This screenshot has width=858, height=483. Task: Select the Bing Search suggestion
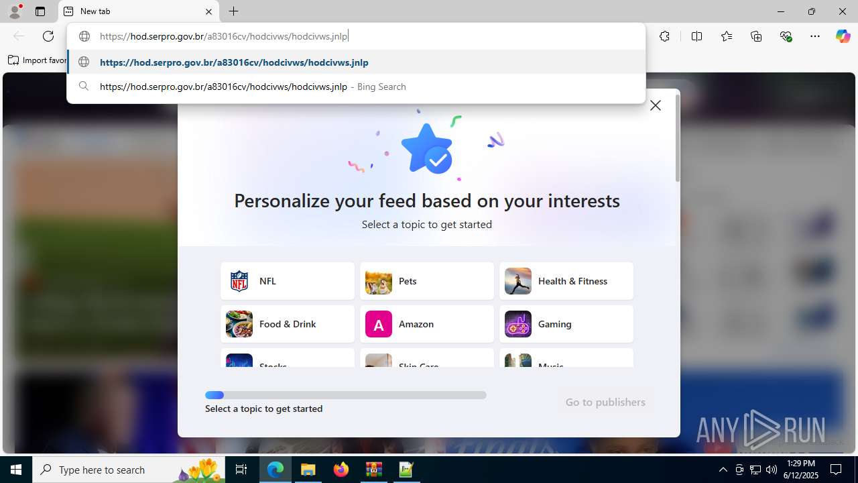coord(357,87)
